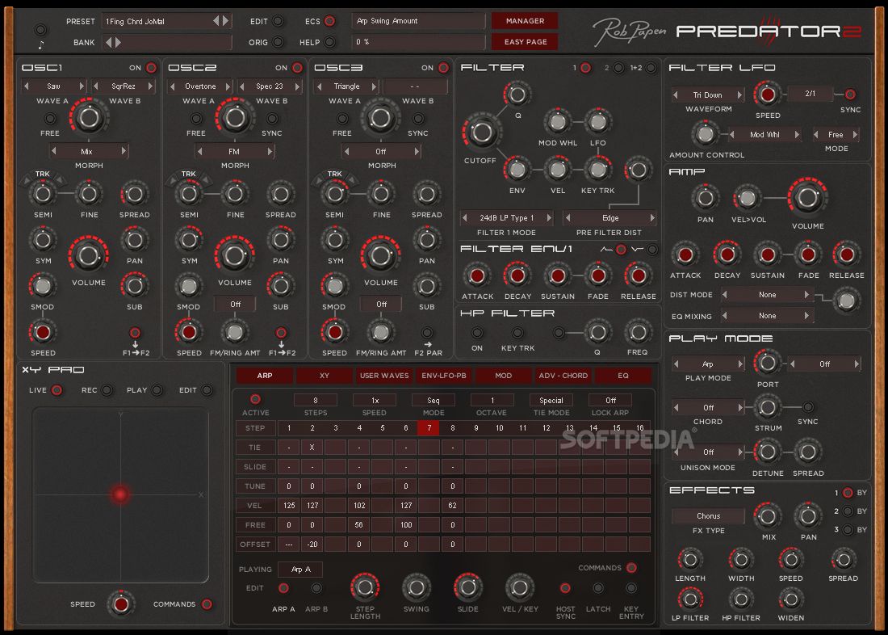Click the ORIG button in header
Screen dimensions: 888x635
278,42
